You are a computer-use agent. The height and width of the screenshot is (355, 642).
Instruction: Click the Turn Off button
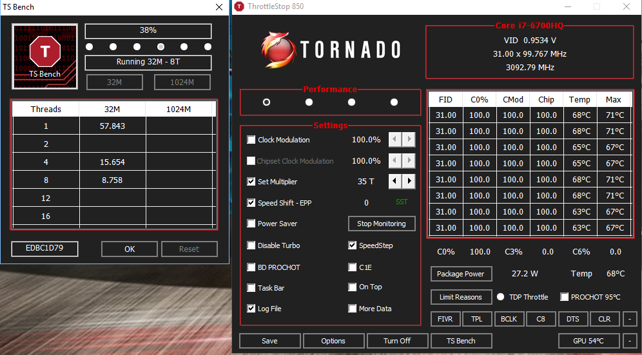pos(397,341)
